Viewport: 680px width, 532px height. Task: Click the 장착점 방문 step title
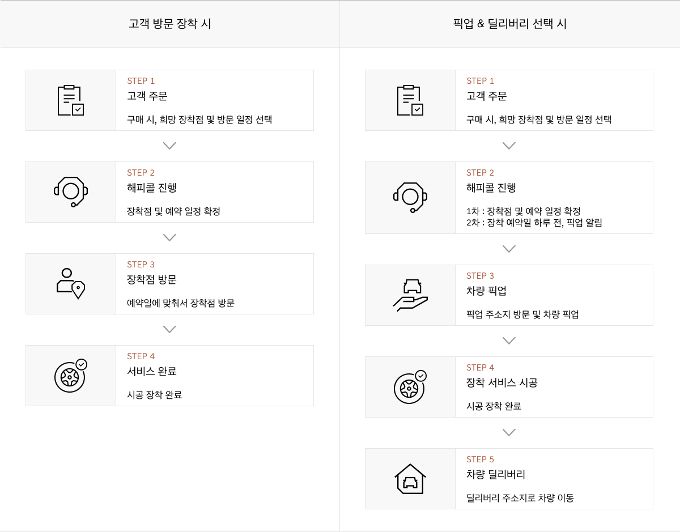coord(152,279)
